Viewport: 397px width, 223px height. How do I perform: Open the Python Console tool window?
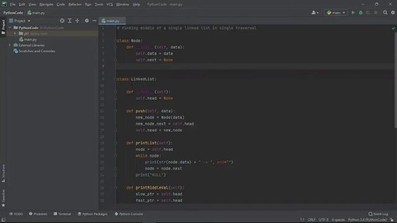[x=129, y=214]
